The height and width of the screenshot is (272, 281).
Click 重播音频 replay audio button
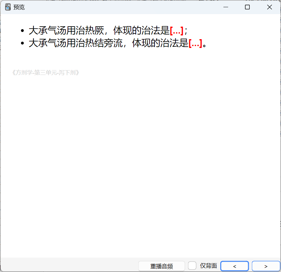(x=161, y=266)
